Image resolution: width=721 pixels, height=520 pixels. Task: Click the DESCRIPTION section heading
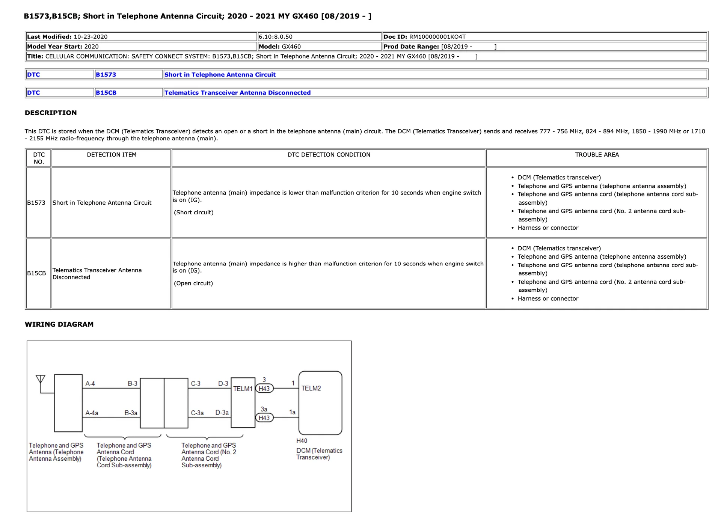coord(51,113)
